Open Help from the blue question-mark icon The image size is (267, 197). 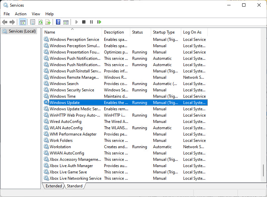click(x=58, y=22)
